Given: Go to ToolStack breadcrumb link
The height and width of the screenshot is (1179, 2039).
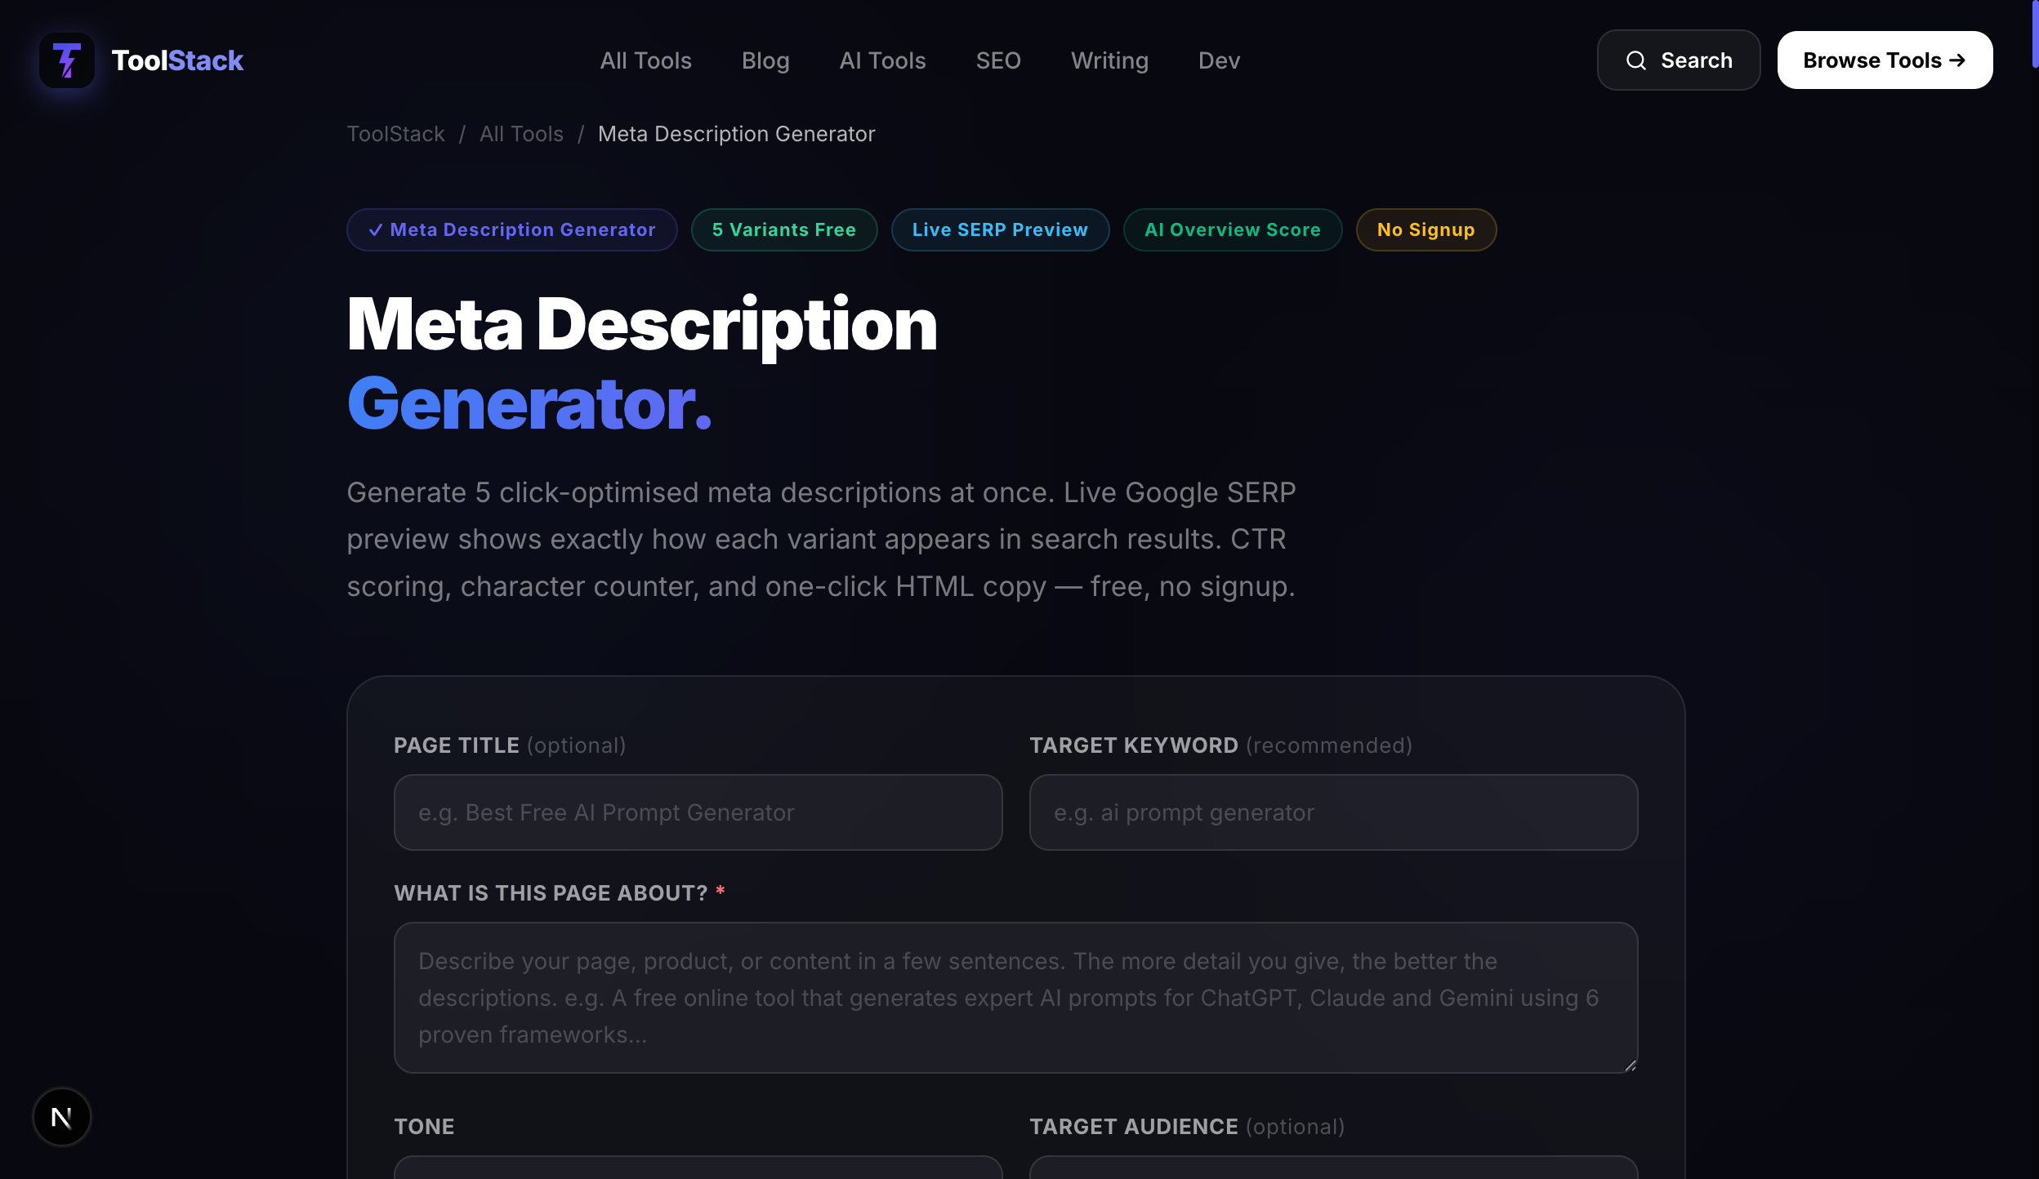Looking at the screenshot, I should click(395, 134).
